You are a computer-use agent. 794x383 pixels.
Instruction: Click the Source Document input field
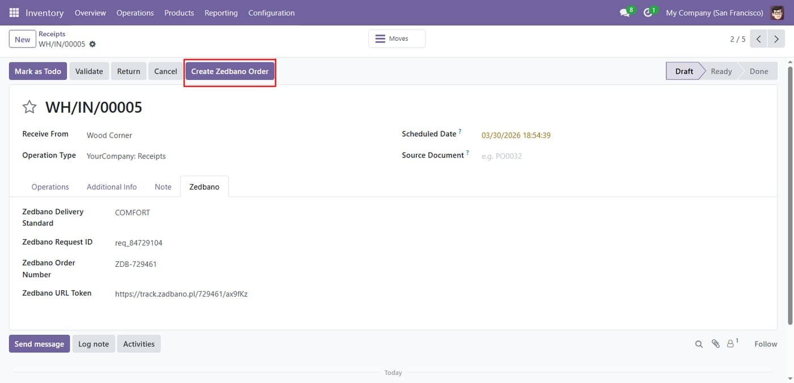tap(622, 156)
